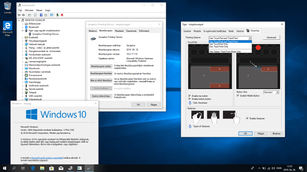Image resolution: width=307 pixels, height=172 pixels.
Task: Launch Edge from the taskbar
Action: pyautogui.click(x=33, y=168)
